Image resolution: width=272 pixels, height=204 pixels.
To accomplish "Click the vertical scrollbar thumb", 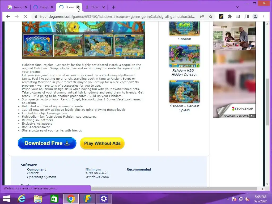I will coord(267,101).
